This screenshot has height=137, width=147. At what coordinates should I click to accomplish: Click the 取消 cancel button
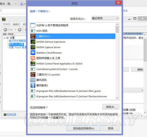111,128
